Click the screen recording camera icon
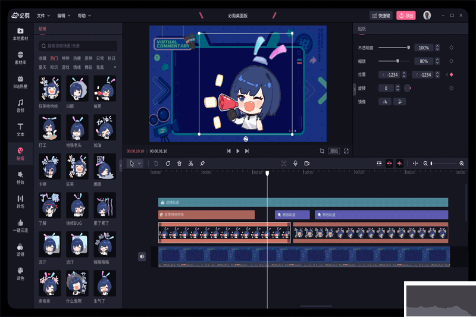This screenshot has height=317, width=476. [307, 164]
